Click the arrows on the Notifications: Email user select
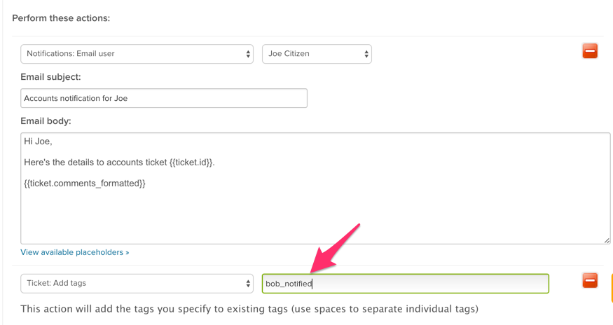Screen dimensions: 613x325 click(x=248, y=54)
